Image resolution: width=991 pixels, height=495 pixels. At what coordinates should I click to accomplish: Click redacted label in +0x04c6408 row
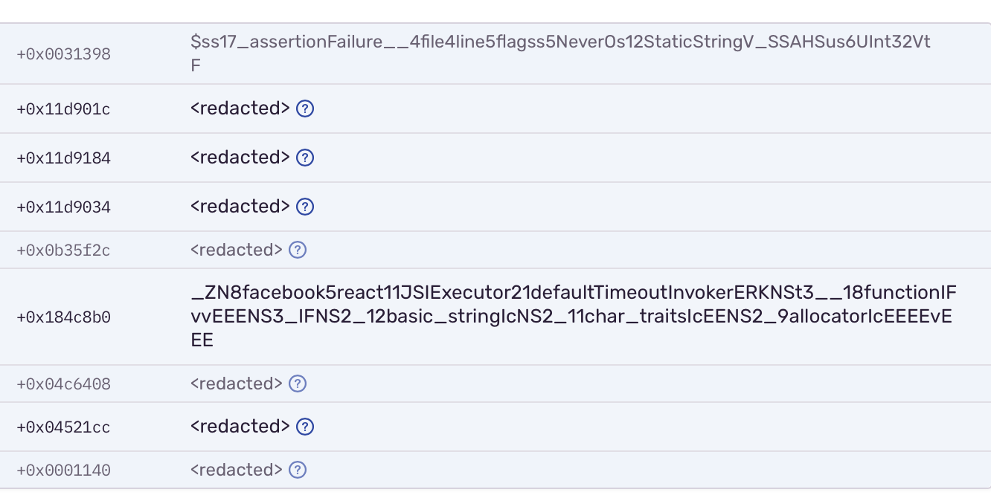point(237,384)
